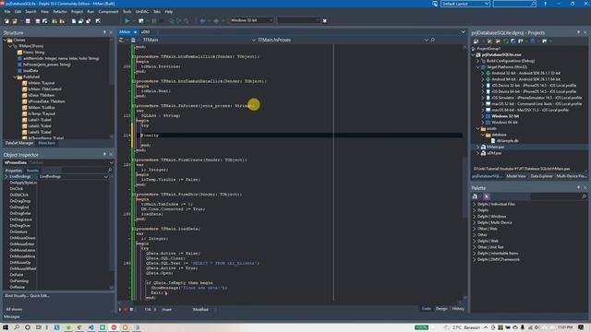Click the green Run button in toolbar
591x332 pixels.
tap(127, 21)
